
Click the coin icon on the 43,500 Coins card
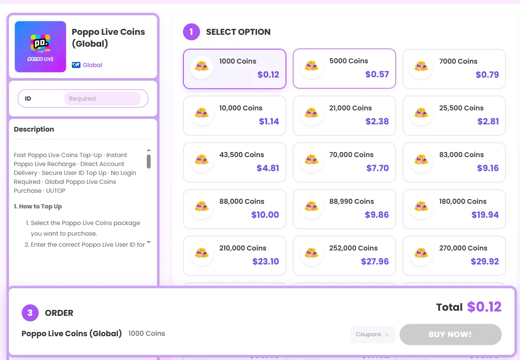click(202, 160)
